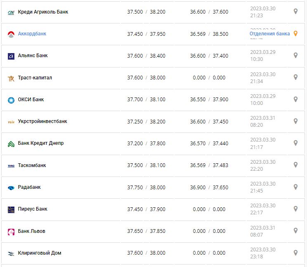Image resolution: width=307 pixels, height=267 pixels.
Task: Select the Клиринговый Дом bank name
Action: click(x=40, y=253)
